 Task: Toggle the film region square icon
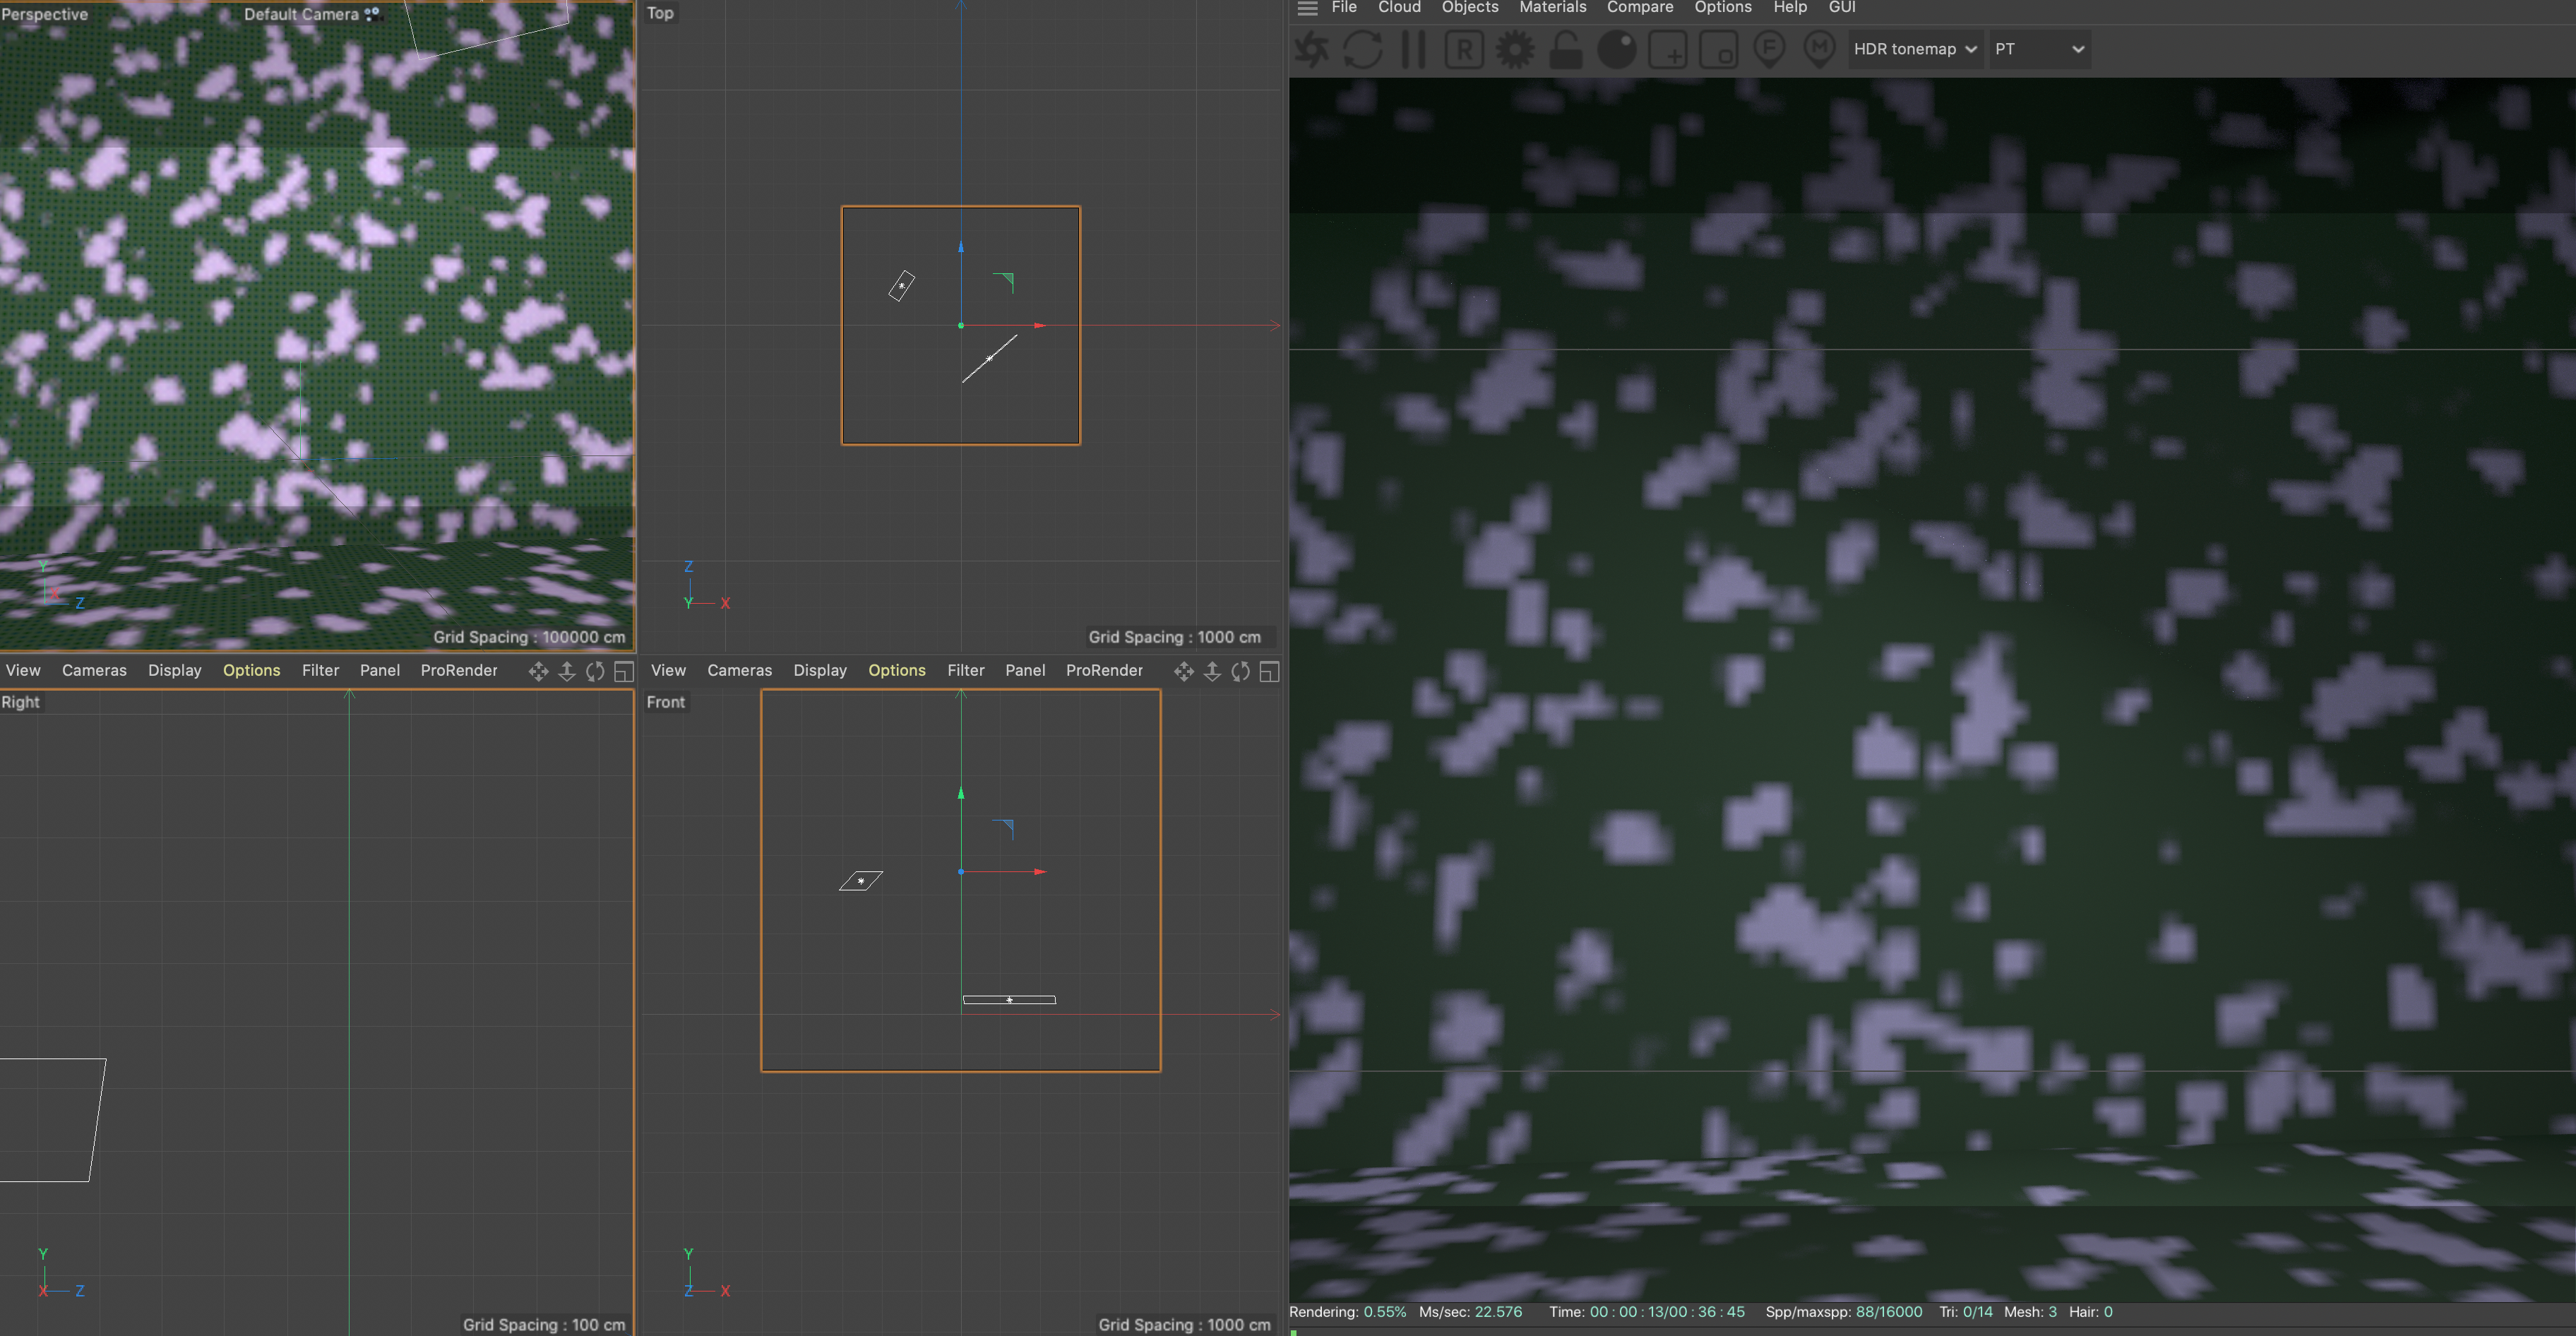1718,49
